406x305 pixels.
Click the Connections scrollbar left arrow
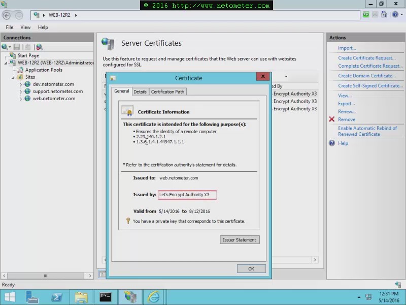4,276
